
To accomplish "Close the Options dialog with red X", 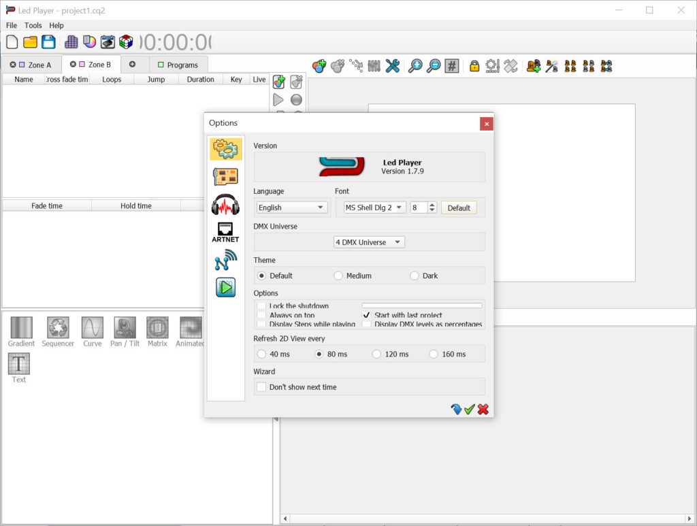I will (x=486, y=123).
